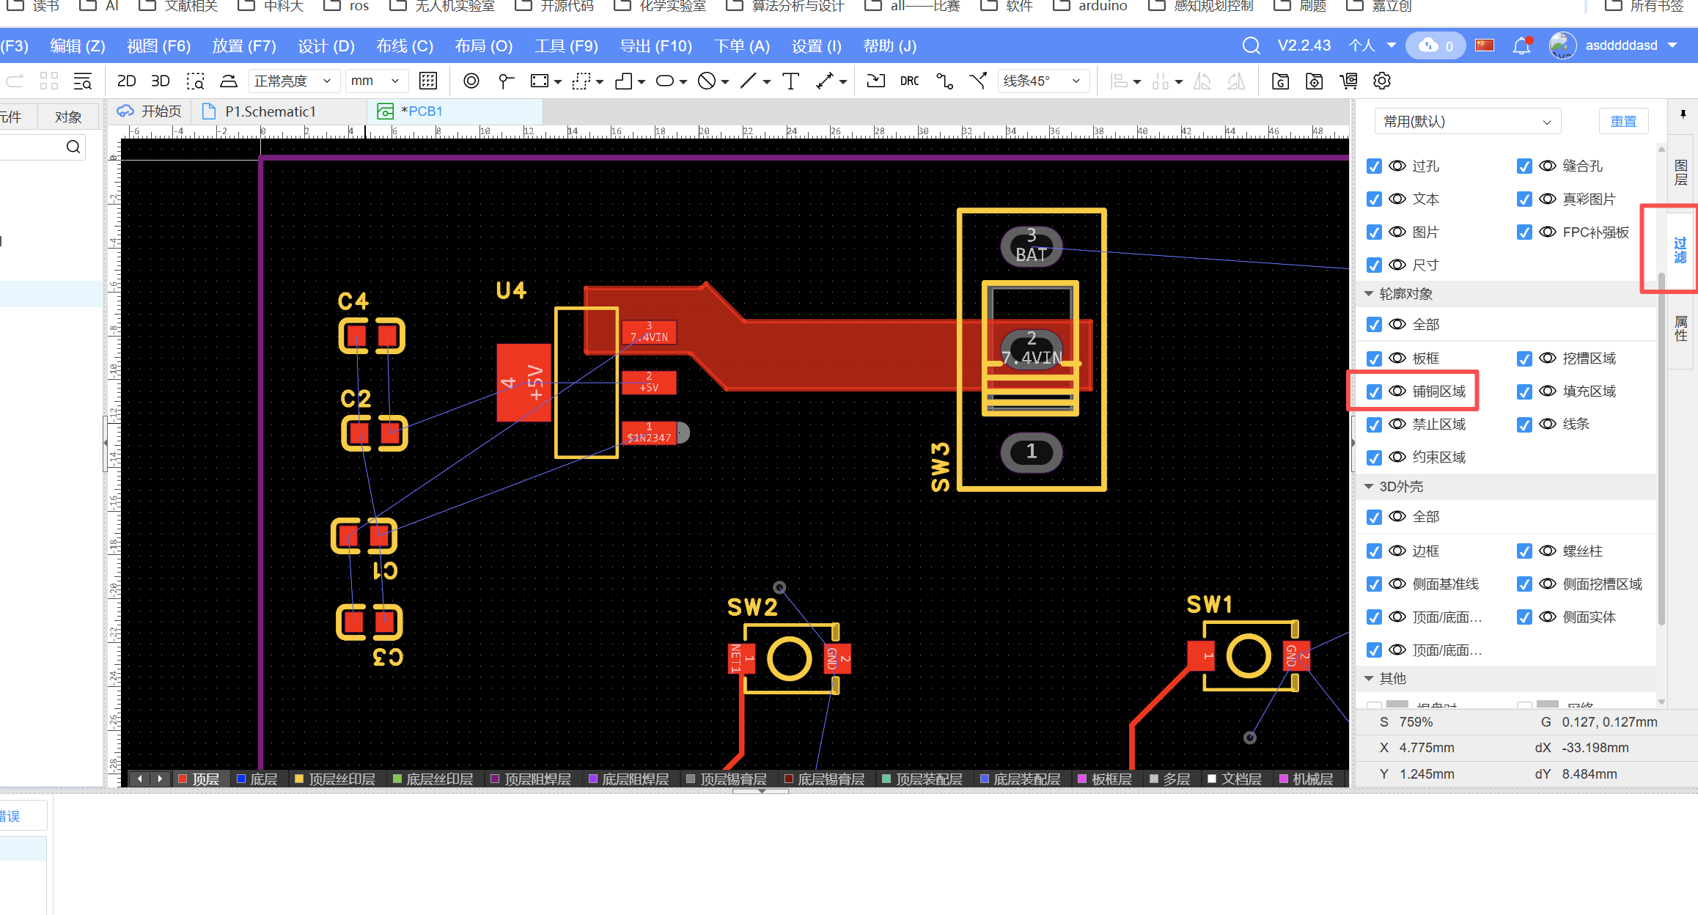Toggle visibility eye for 板框
Screen dimensions: 1698x915
[1397, 358]
